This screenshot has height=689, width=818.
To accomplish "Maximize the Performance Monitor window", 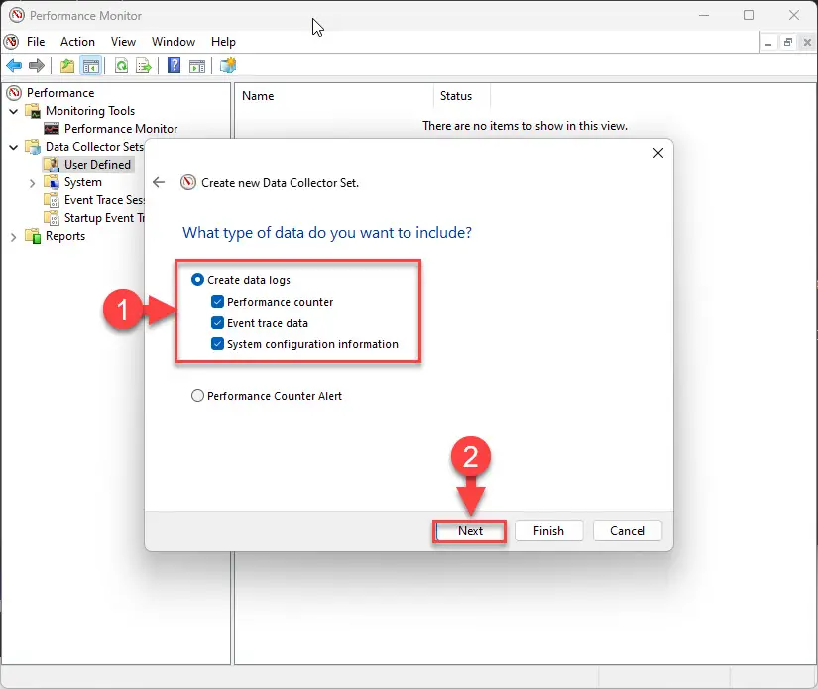I will pyautogui.click(x=749, y=15).
